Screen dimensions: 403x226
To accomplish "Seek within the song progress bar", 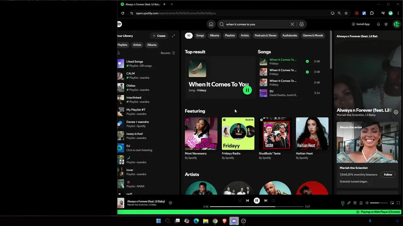I will (257, 207).
